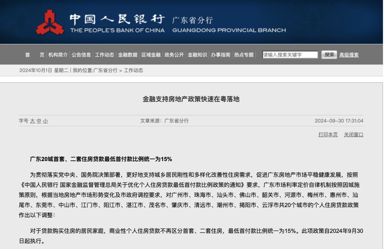The image size is (385, 249).
Task: Click the People's Bank of China red logo
Action: (50, 22)
